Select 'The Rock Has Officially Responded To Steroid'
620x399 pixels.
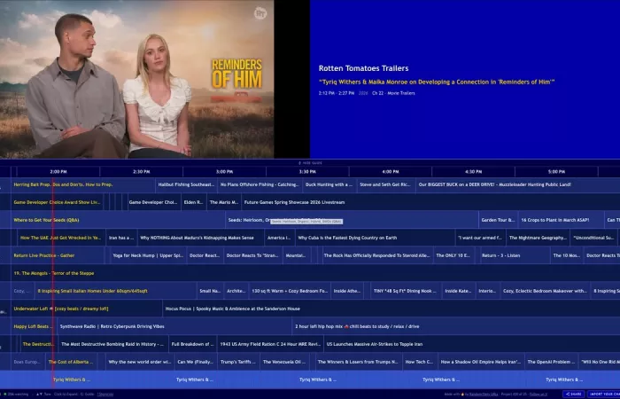click(x=376, y=255)
